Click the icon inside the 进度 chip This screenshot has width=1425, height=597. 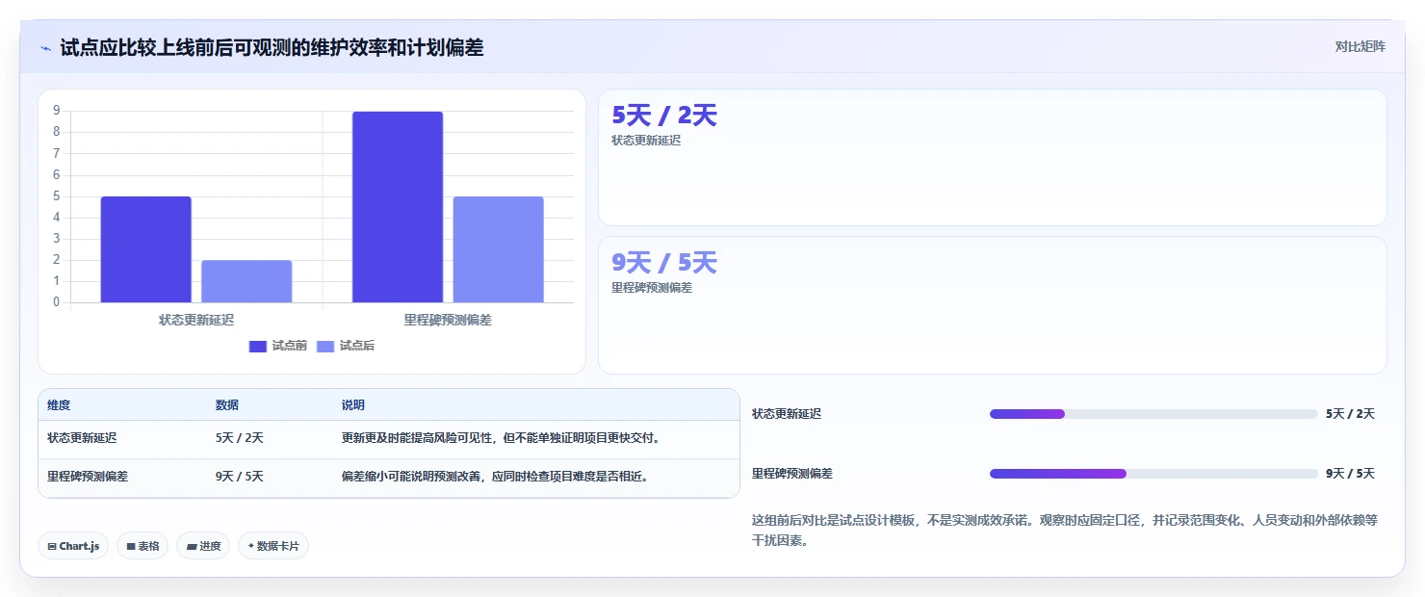coord(192,547)
